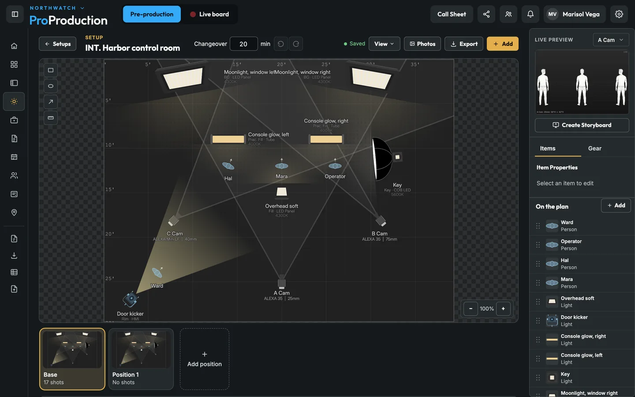Select the Base position thumbnail
The height and width of the screenshot is (397, 635).
pos(72,359)
